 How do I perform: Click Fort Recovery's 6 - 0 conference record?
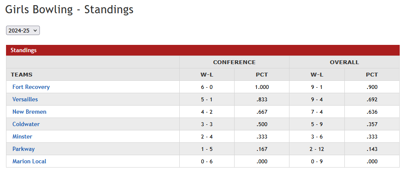pyautogui.click(x=207, y=87)
